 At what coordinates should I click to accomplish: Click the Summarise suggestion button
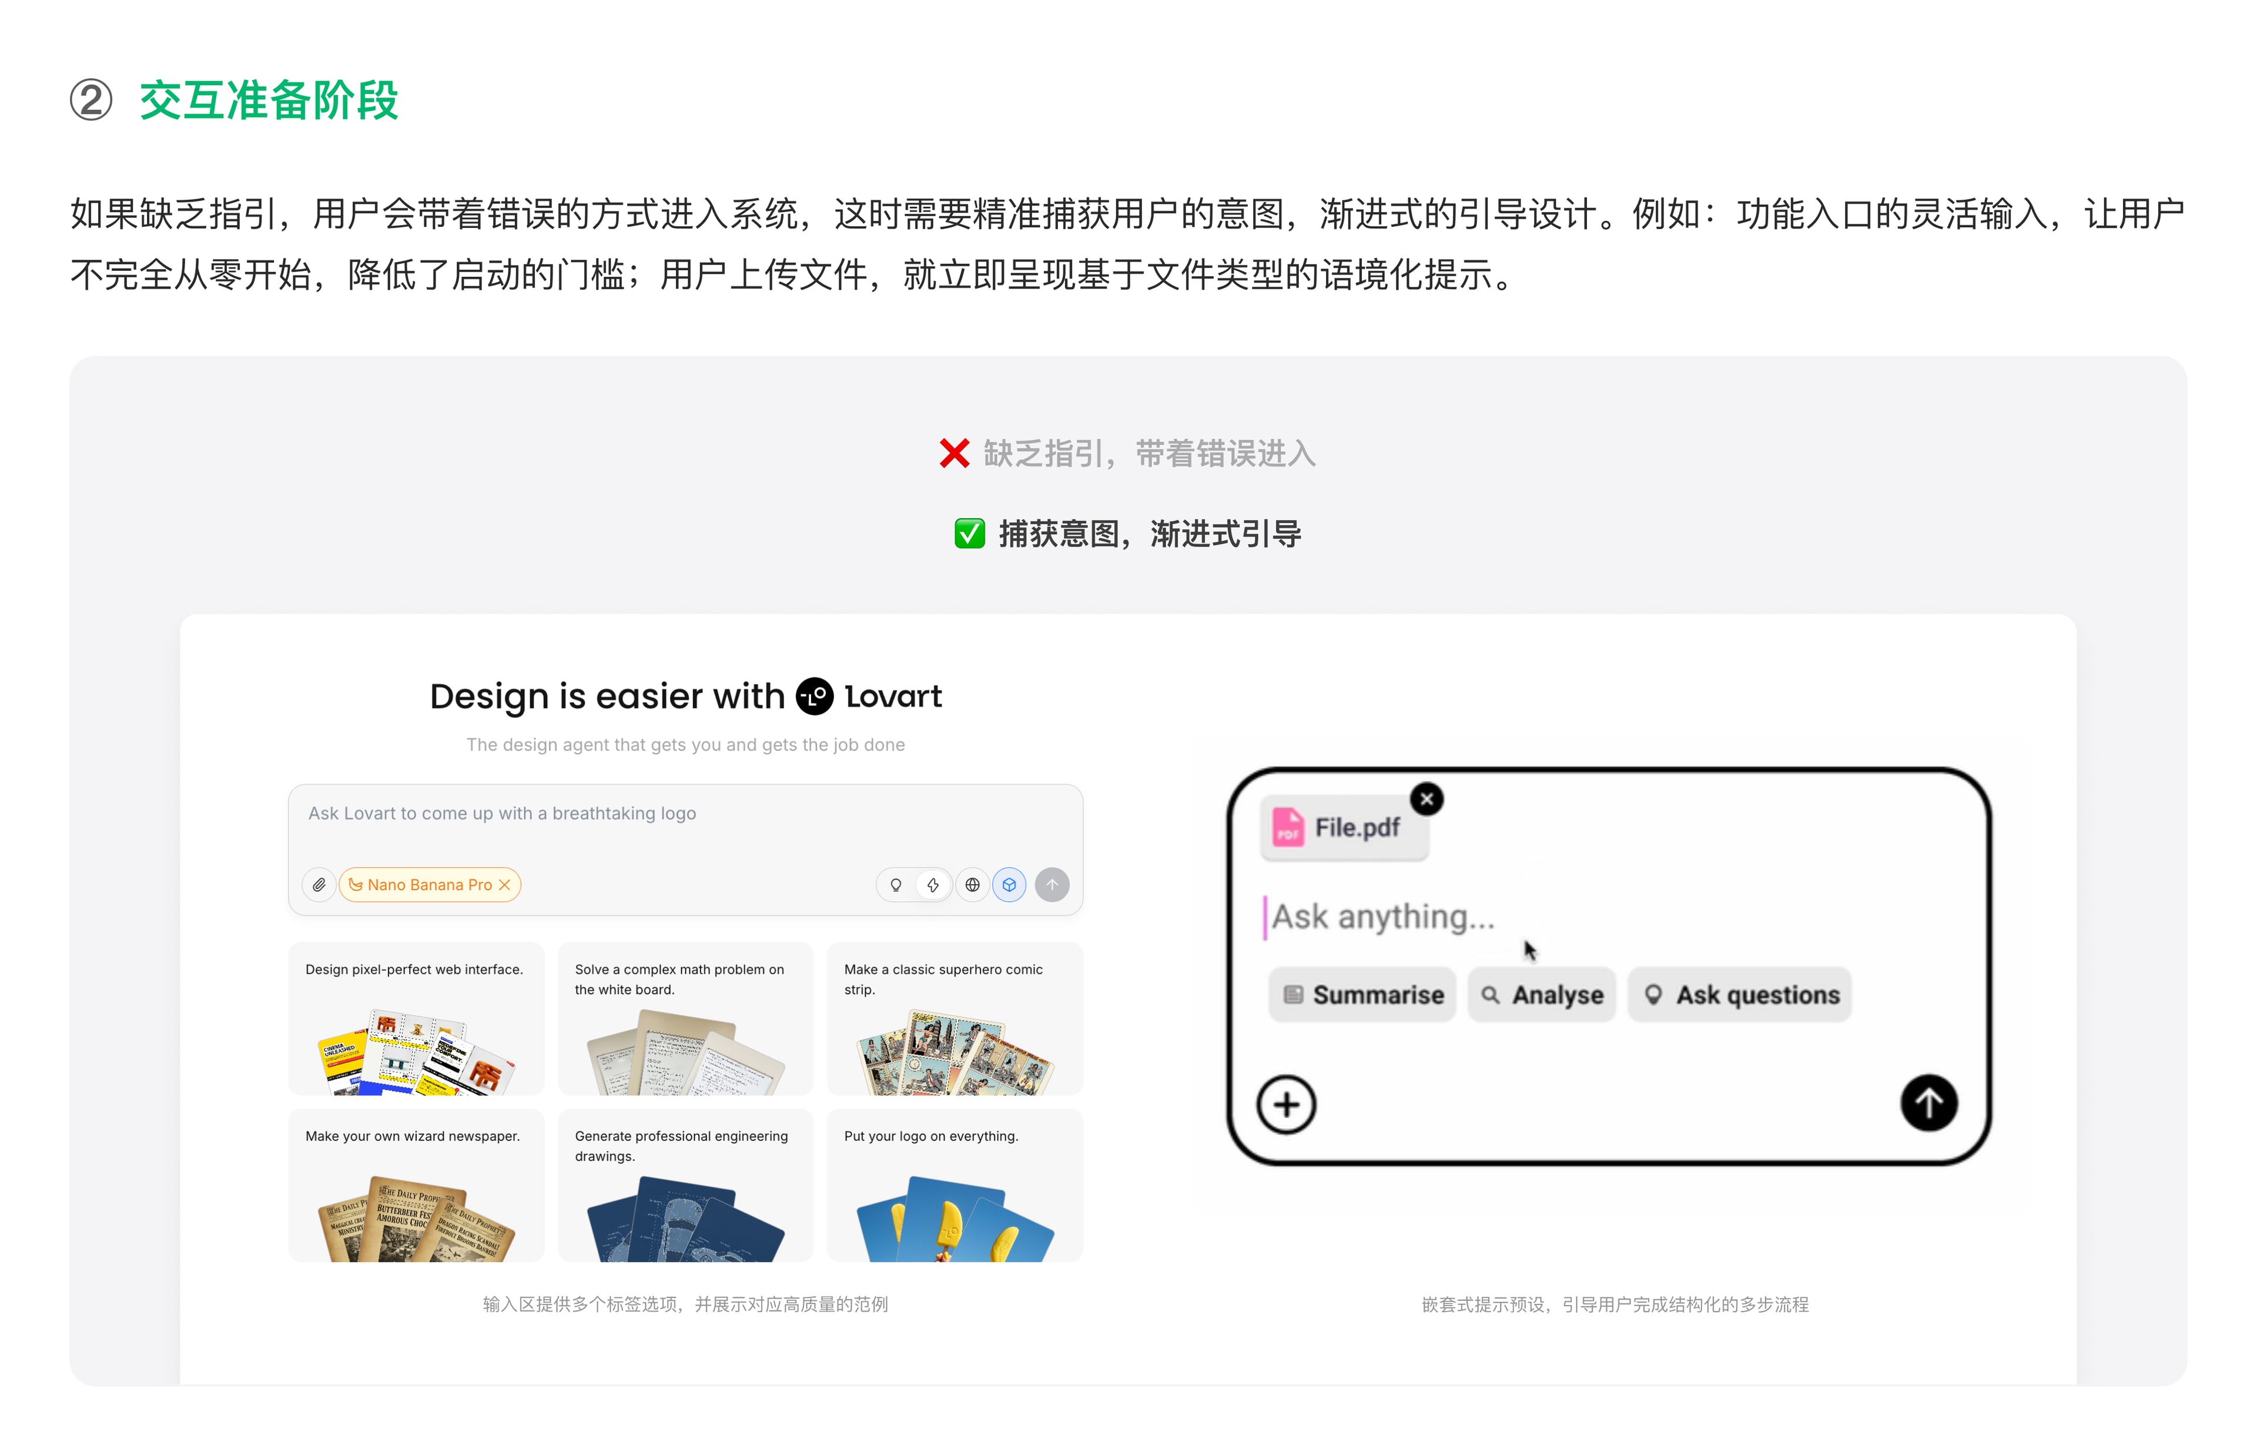pyautogui.click(x=1362, y=995)
